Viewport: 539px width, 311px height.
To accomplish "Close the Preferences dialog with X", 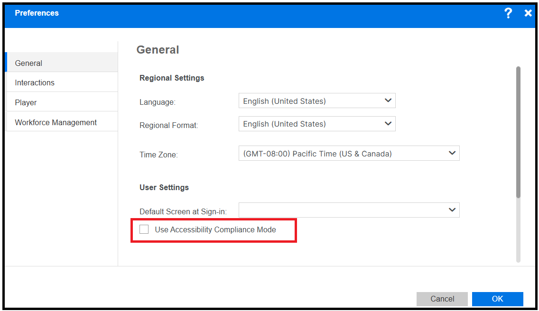I will click(528, 13).
